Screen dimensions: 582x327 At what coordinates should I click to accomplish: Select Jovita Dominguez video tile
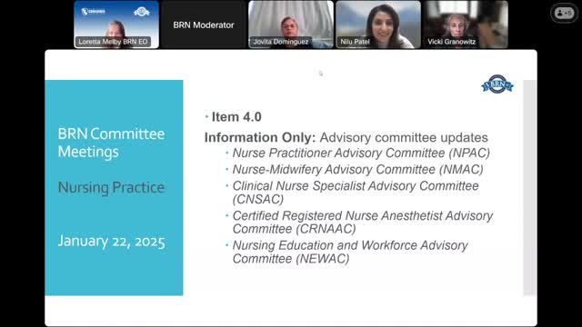pyautogui.click(x=291, y=25)
